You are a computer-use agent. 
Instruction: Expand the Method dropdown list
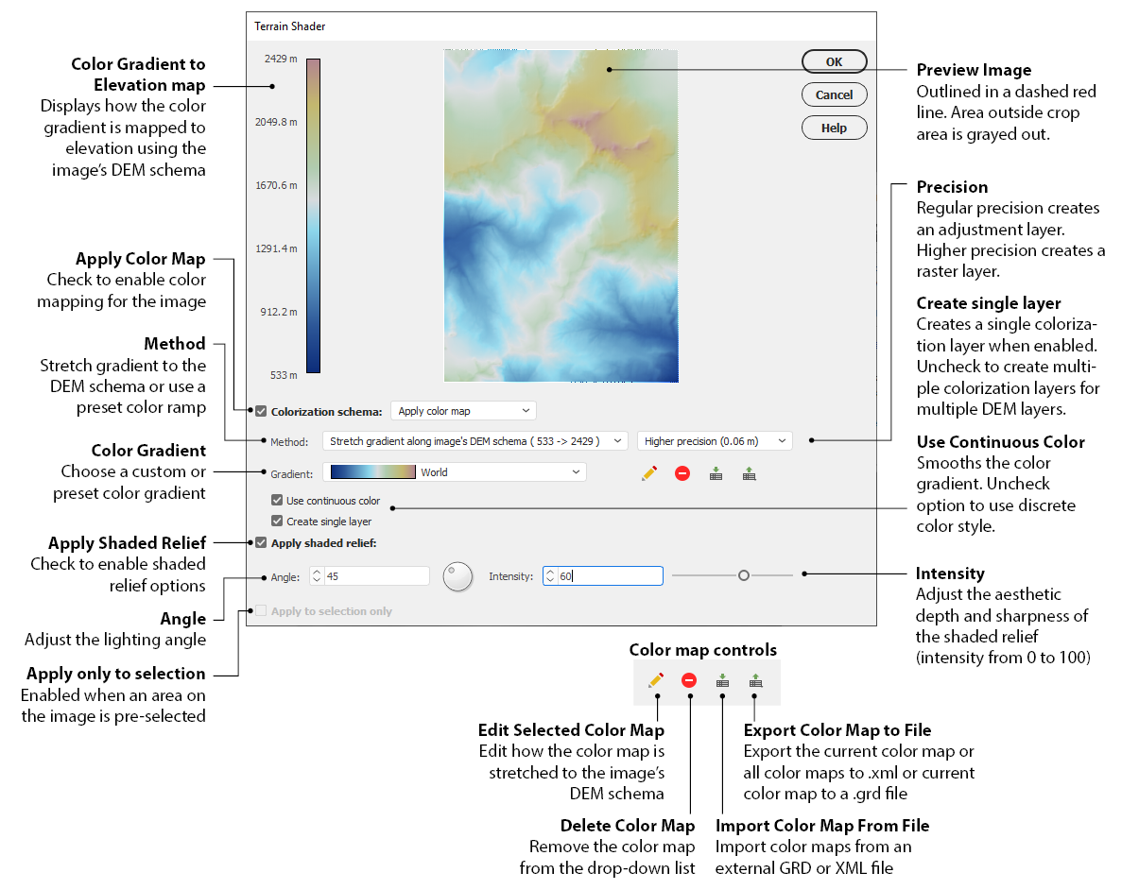473,440
